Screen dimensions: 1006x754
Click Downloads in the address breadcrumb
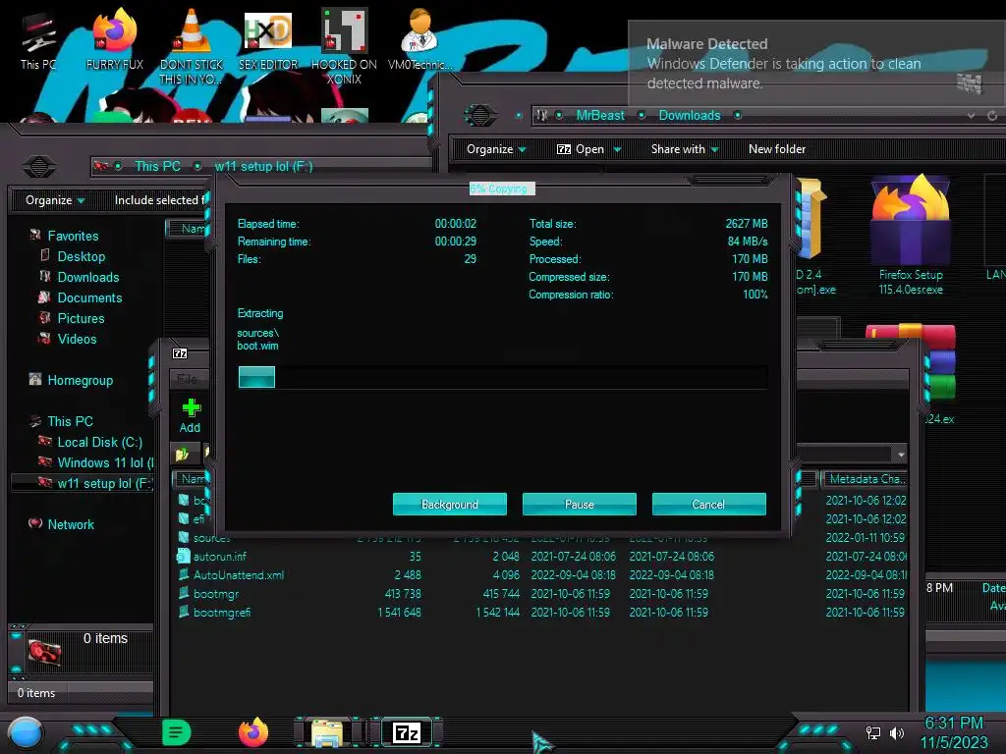coord(690,116)
